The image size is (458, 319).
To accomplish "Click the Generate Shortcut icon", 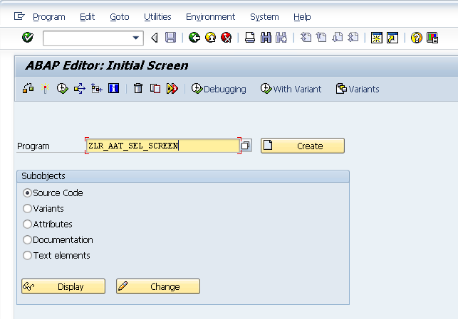I will (x=392, y=38).
